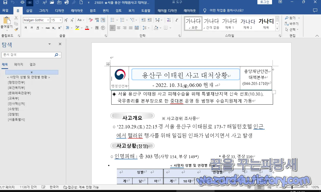The width and height of the screenshot is (321, 192).
Task: Apply subscript formatting
Action: pos(54,28)
